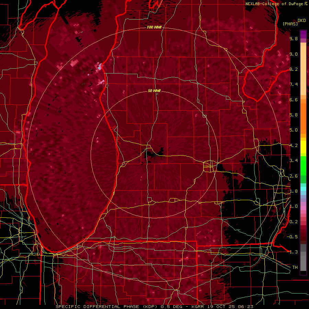Pick the purple segment atop the color bar

(303, 34)
